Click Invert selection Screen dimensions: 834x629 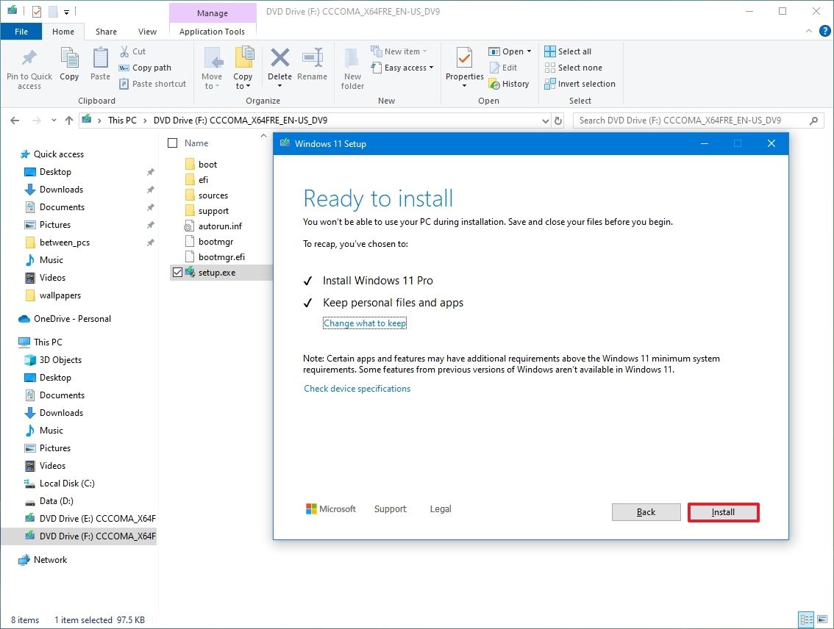click(x=580, y=83)
